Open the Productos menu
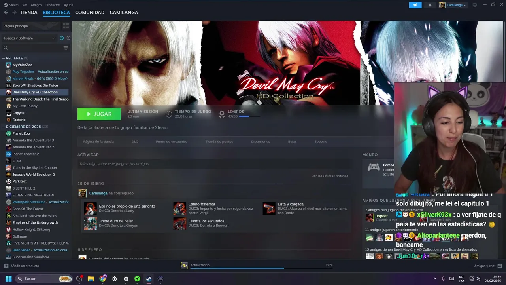The image size is (506, 285). click(53, 5)
